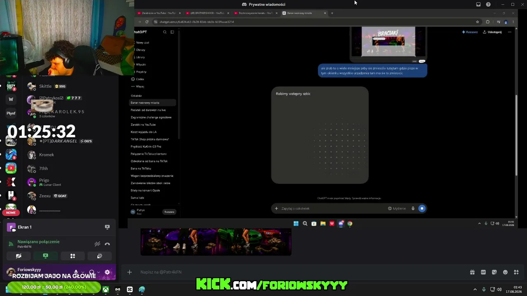Toggle Discord screen sharing button
The width and height of the screenshot is (527, 296).
pyautogui.click(x=45, y=256)
